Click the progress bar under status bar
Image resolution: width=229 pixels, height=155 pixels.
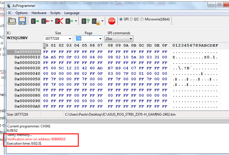click(x=118, y=121)
